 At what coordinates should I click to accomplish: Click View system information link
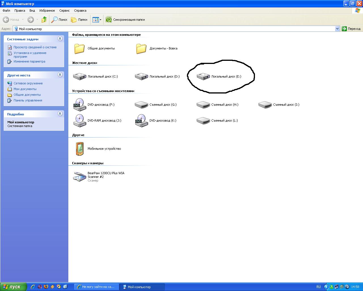pos(35,47)
